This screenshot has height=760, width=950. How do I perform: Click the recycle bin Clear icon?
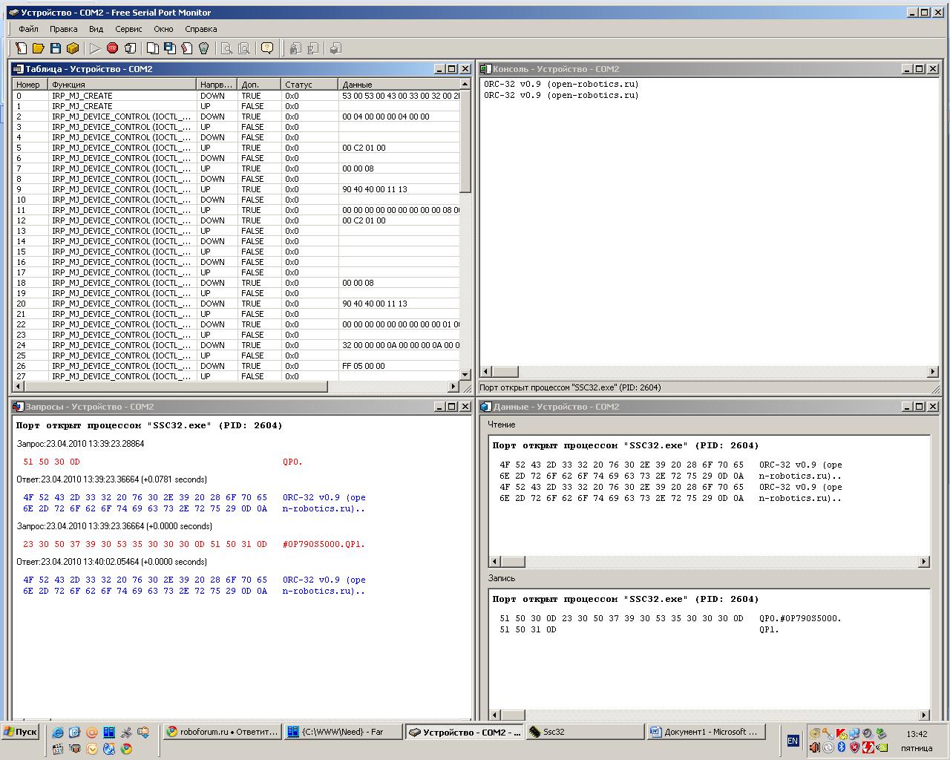point(204,48)
